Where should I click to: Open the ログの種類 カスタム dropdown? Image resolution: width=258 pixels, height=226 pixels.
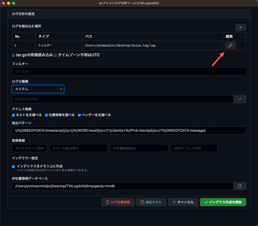pyautogui.click(x=38, y=89)
